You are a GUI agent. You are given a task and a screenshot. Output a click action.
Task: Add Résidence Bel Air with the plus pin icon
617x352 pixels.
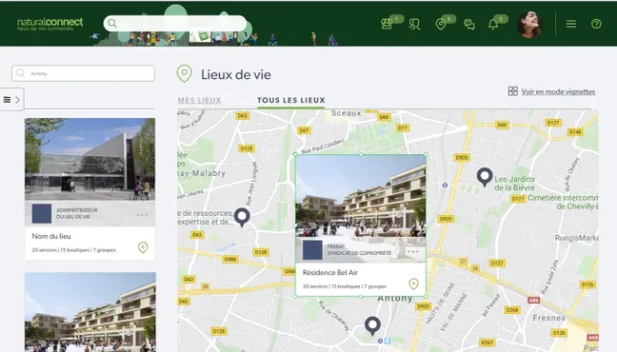point(413,284)
